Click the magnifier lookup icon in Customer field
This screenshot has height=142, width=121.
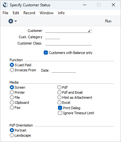coord(90,30)
